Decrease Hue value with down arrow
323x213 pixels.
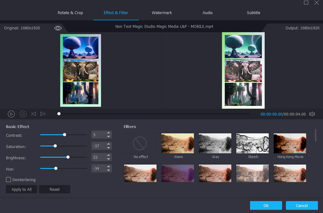(x=108, y=170)
